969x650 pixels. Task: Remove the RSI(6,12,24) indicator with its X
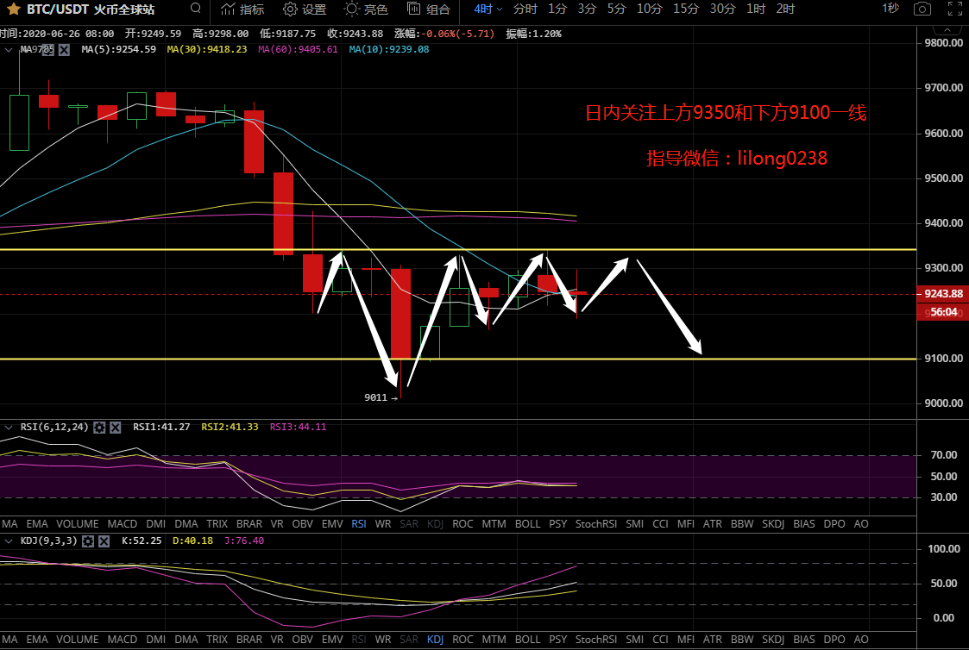point(116,428)
